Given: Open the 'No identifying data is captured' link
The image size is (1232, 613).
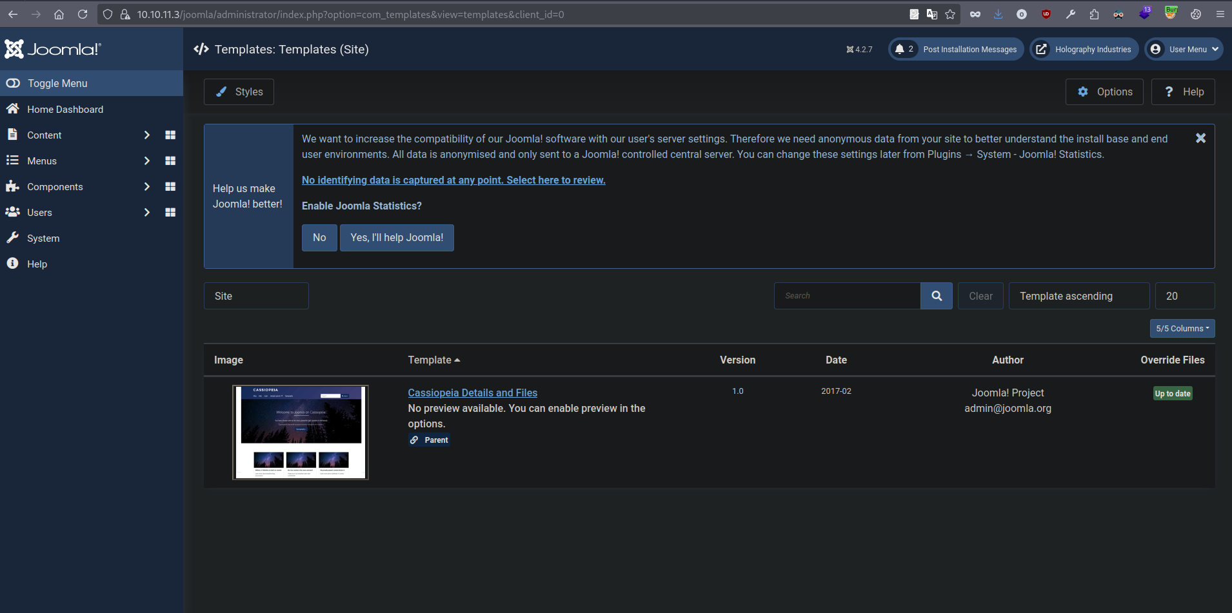Looking at the screenshot, I should tap(453, 180).
